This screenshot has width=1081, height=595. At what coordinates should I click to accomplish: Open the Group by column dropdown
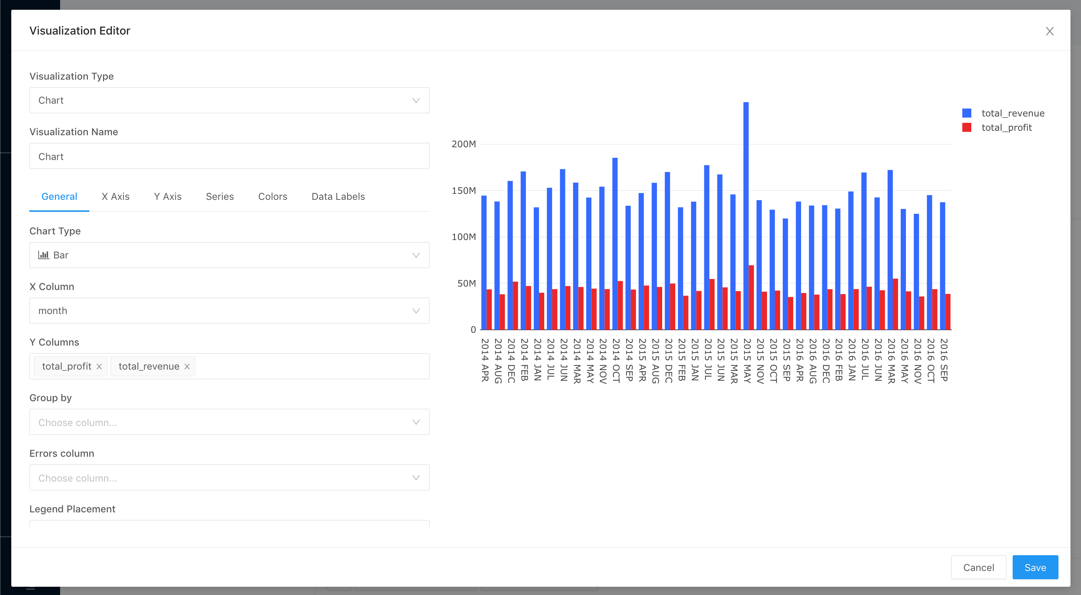tap(229, 422)
